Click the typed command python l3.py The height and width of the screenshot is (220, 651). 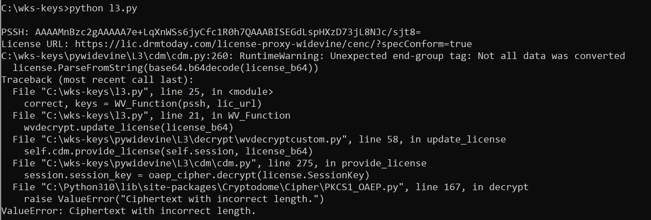click(x=103, y=8)
